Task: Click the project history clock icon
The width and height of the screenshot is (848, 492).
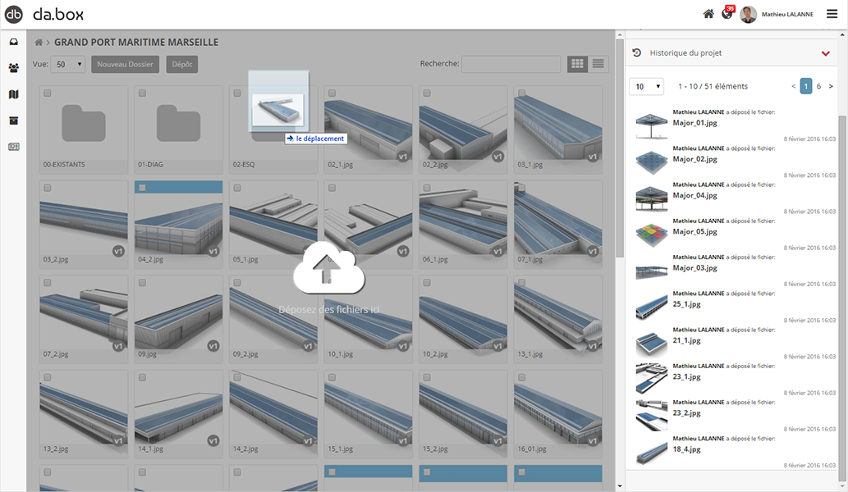Action: 636,52
